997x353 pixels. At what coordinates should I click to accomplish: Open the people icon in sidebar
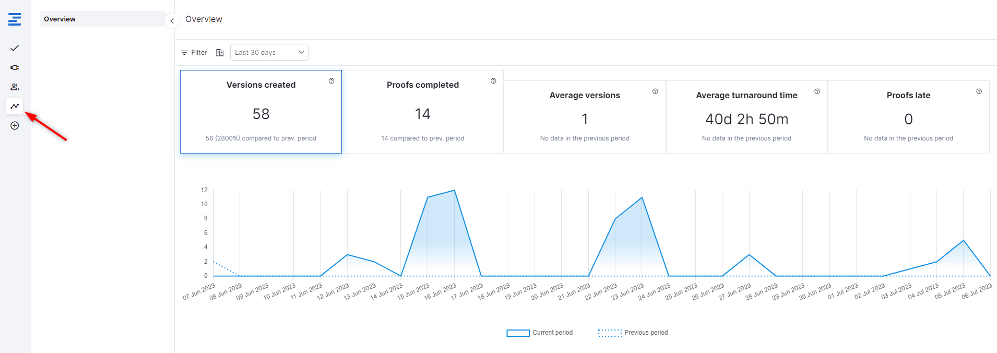(15, 87)
